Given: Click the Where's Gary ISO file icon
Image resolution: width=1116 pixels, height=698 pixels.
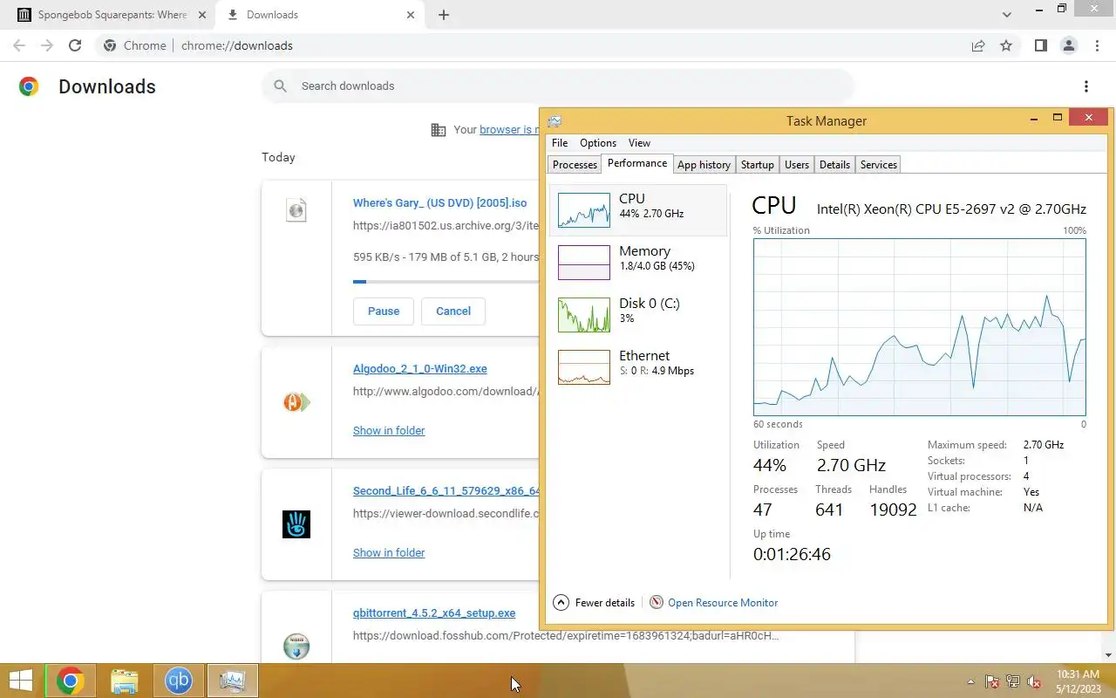Looking at the screenshot, I should (296, 210).
